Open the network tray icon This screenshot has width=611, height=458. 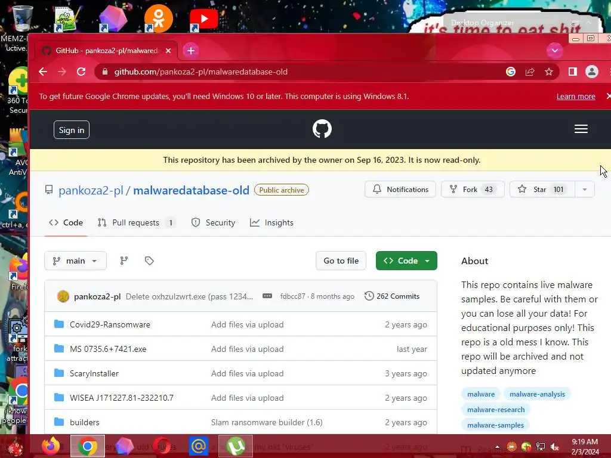coord(541,447)
